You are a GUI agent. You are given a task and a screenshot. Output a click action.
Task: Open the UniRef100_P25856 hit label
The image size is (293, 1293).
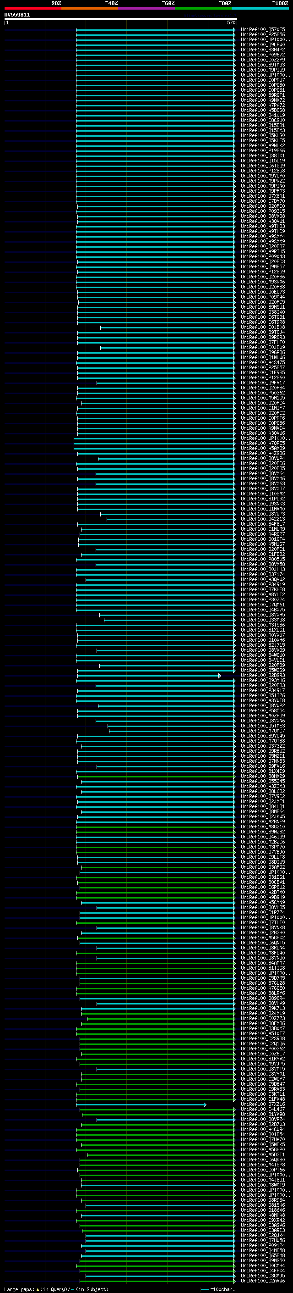pos(263,35)
